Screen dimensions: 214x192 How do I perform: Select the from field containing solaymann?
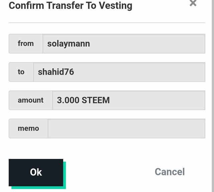(124, 44)
